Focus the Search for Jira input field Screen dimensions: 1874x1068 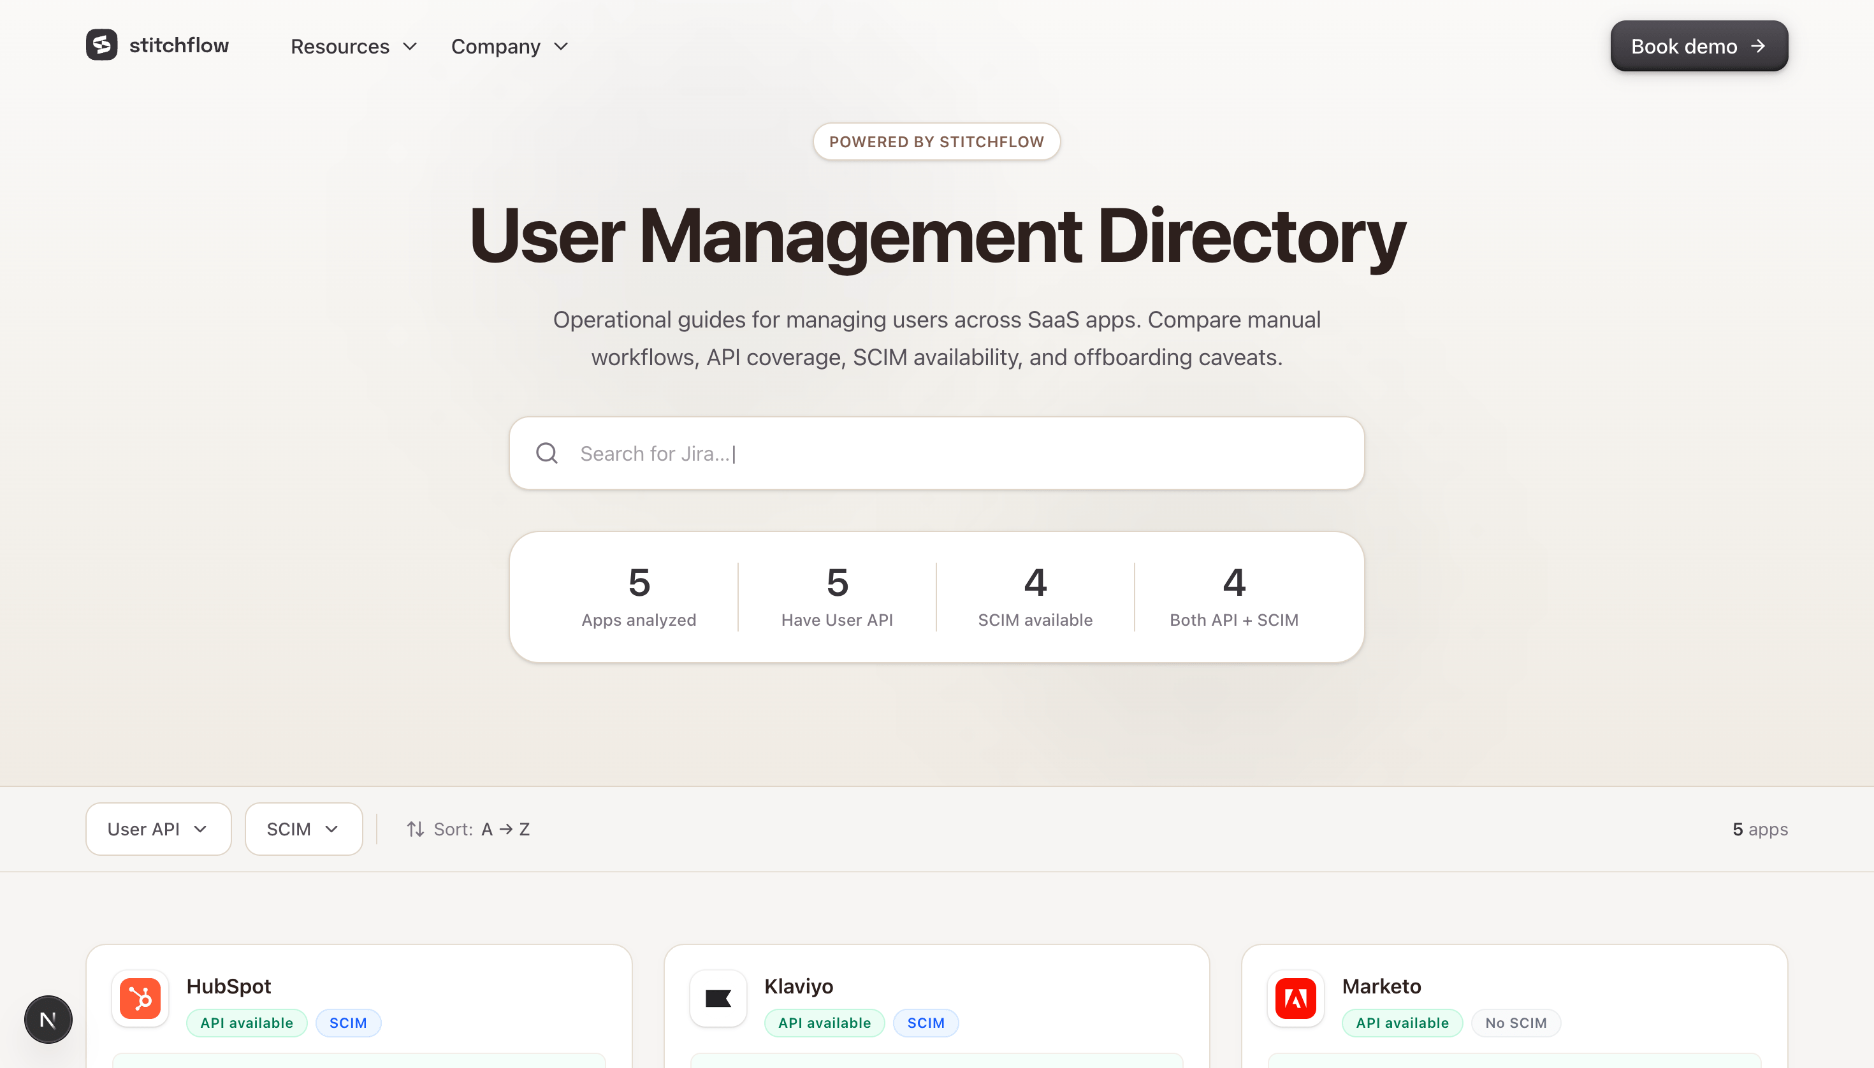pyautogui.click(x=936, y=453)
